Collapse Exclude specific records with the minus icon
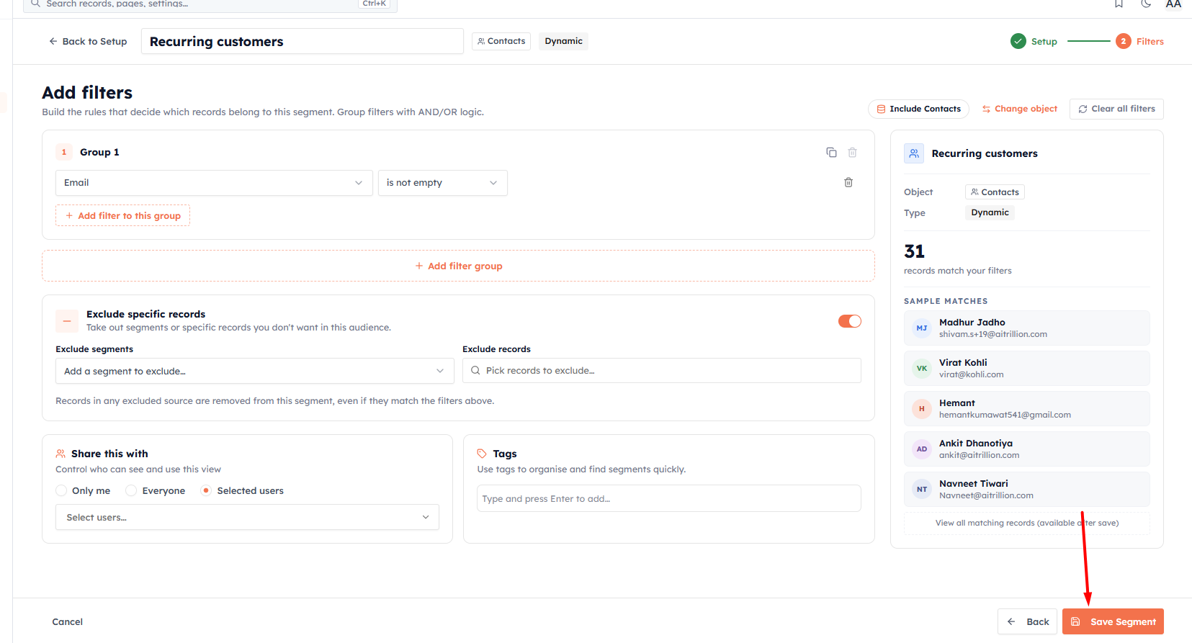Viewport: 1192px width, 643px height. pyautogui.click(x=67, y=320)
